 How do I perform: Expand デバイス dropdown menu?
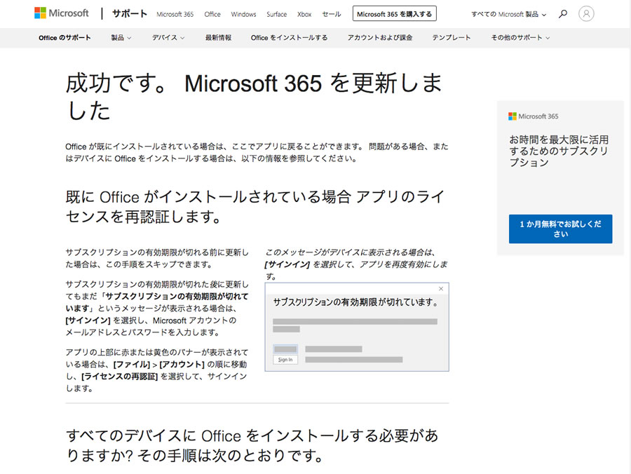[x=168, y=38]
